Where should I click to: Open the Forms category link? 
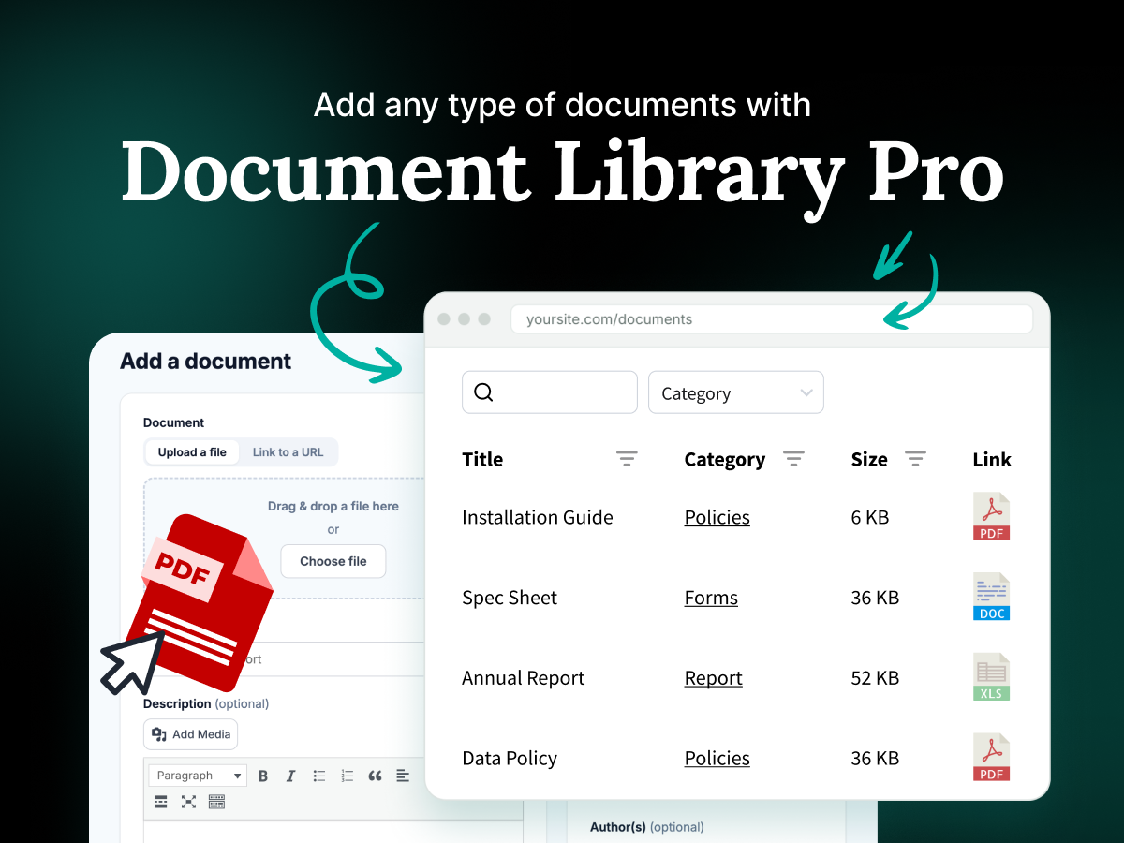click(711, 598)
